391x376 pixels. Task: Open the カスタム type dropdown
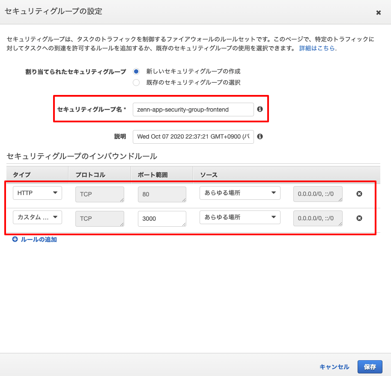pos(37,217)
